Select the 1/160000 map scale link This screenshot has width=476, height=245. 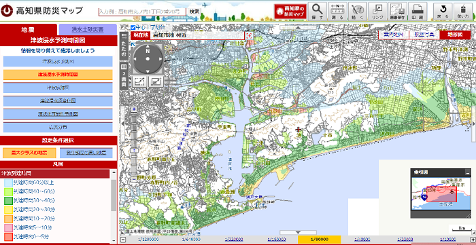pyautogui.click(x=276, y=240)
